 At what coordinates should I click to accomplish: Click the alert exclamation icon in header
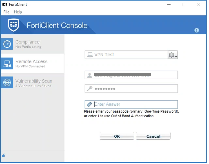pyautogui.click(x=197, y=30)
